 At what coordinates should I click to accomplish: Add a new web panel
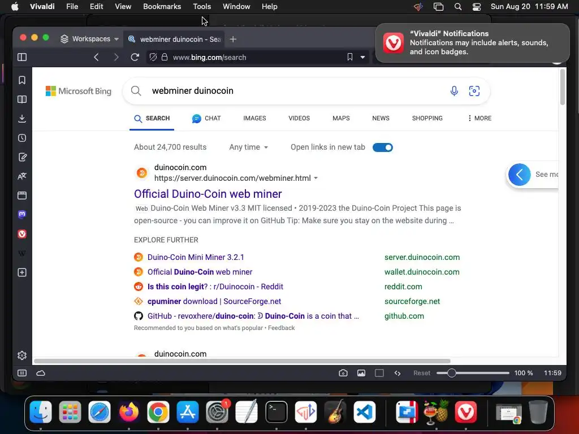(x=22, y=272)
